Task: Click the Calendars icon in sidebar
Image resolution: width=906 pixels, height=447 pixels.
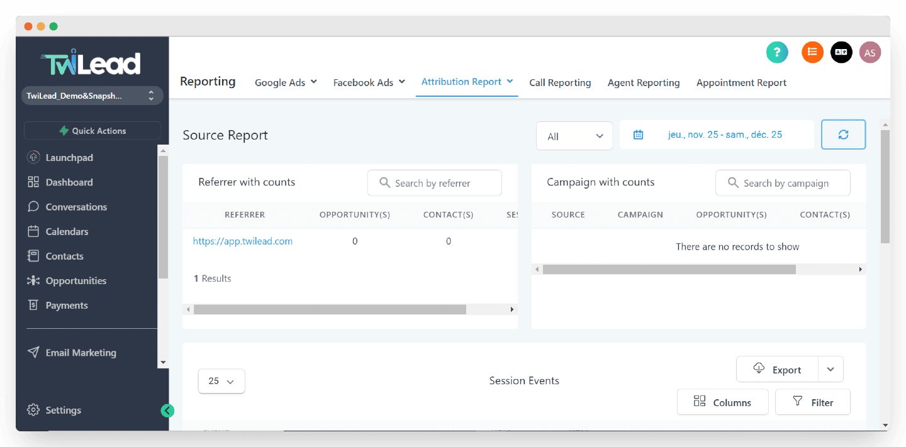Action: 33,231
